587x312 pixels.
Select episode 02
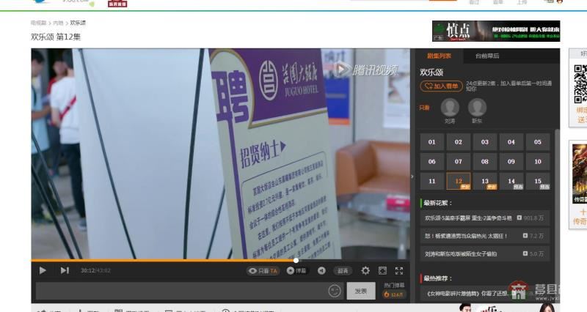click(459, 142)
